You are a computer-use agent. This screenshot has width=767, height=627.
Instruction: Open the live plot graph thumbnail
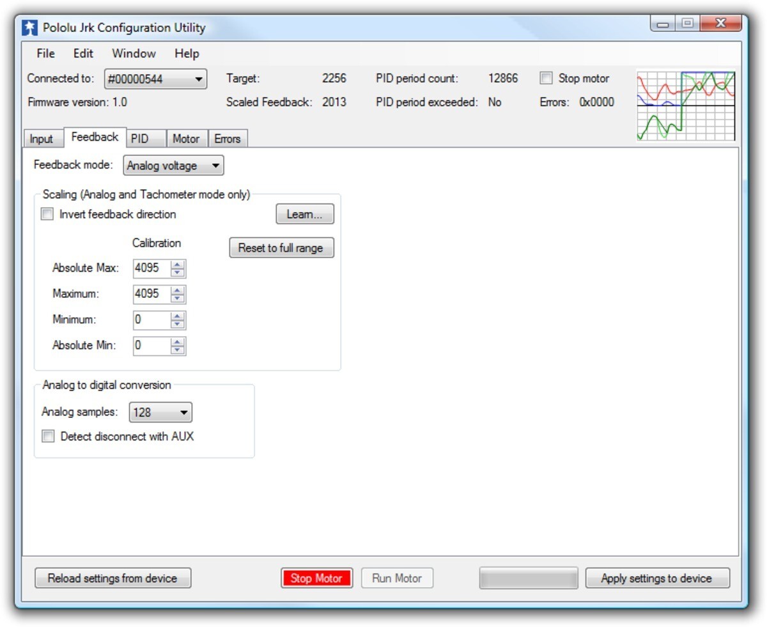pos(686,105)
